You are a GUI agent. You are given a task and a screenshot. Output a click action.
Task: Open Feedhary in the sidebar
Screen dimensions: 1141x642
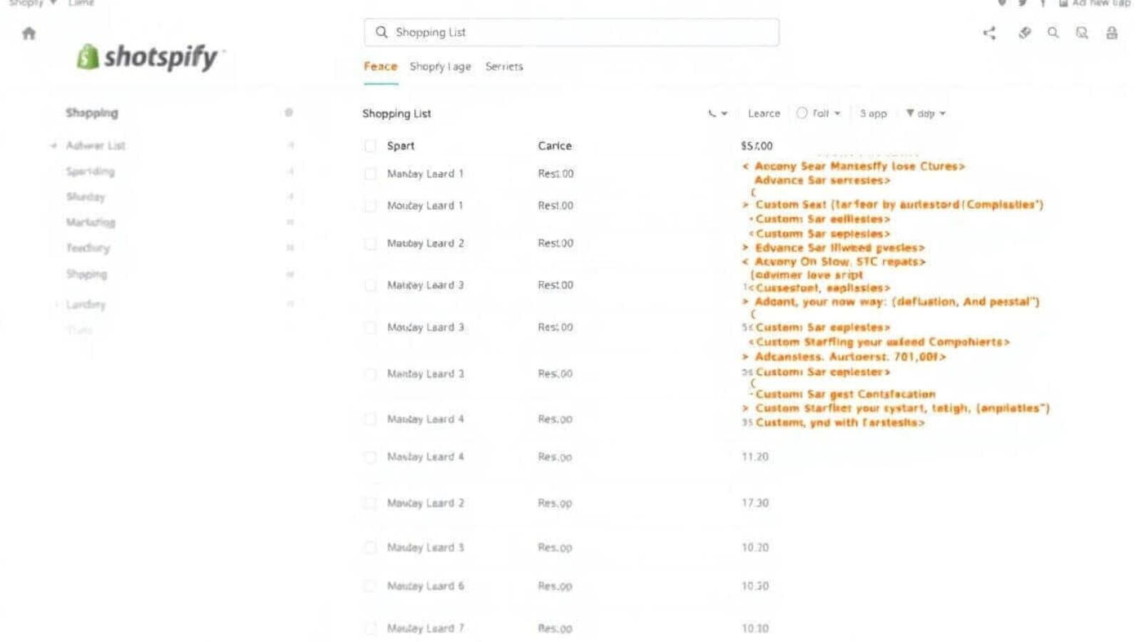(88, 248)
